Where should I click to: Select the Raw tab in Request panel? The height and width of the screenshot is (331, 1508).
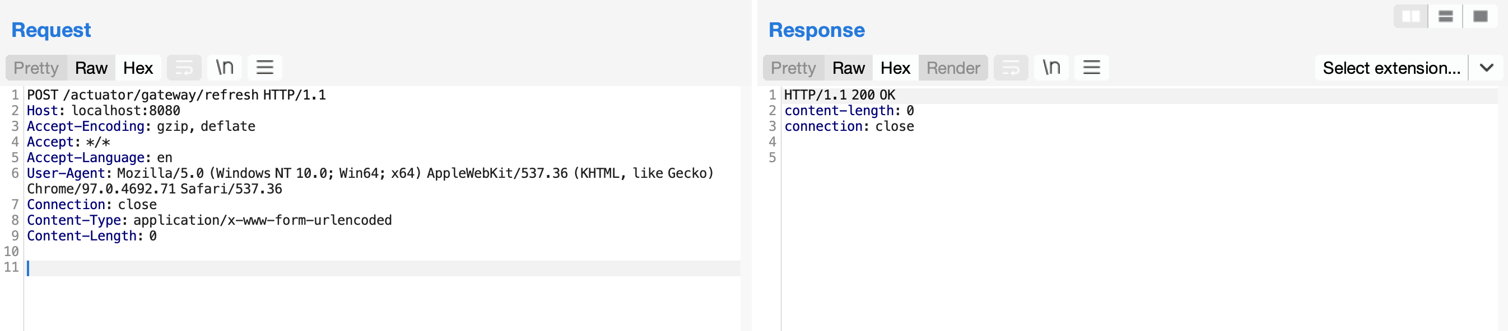(91, 68)
